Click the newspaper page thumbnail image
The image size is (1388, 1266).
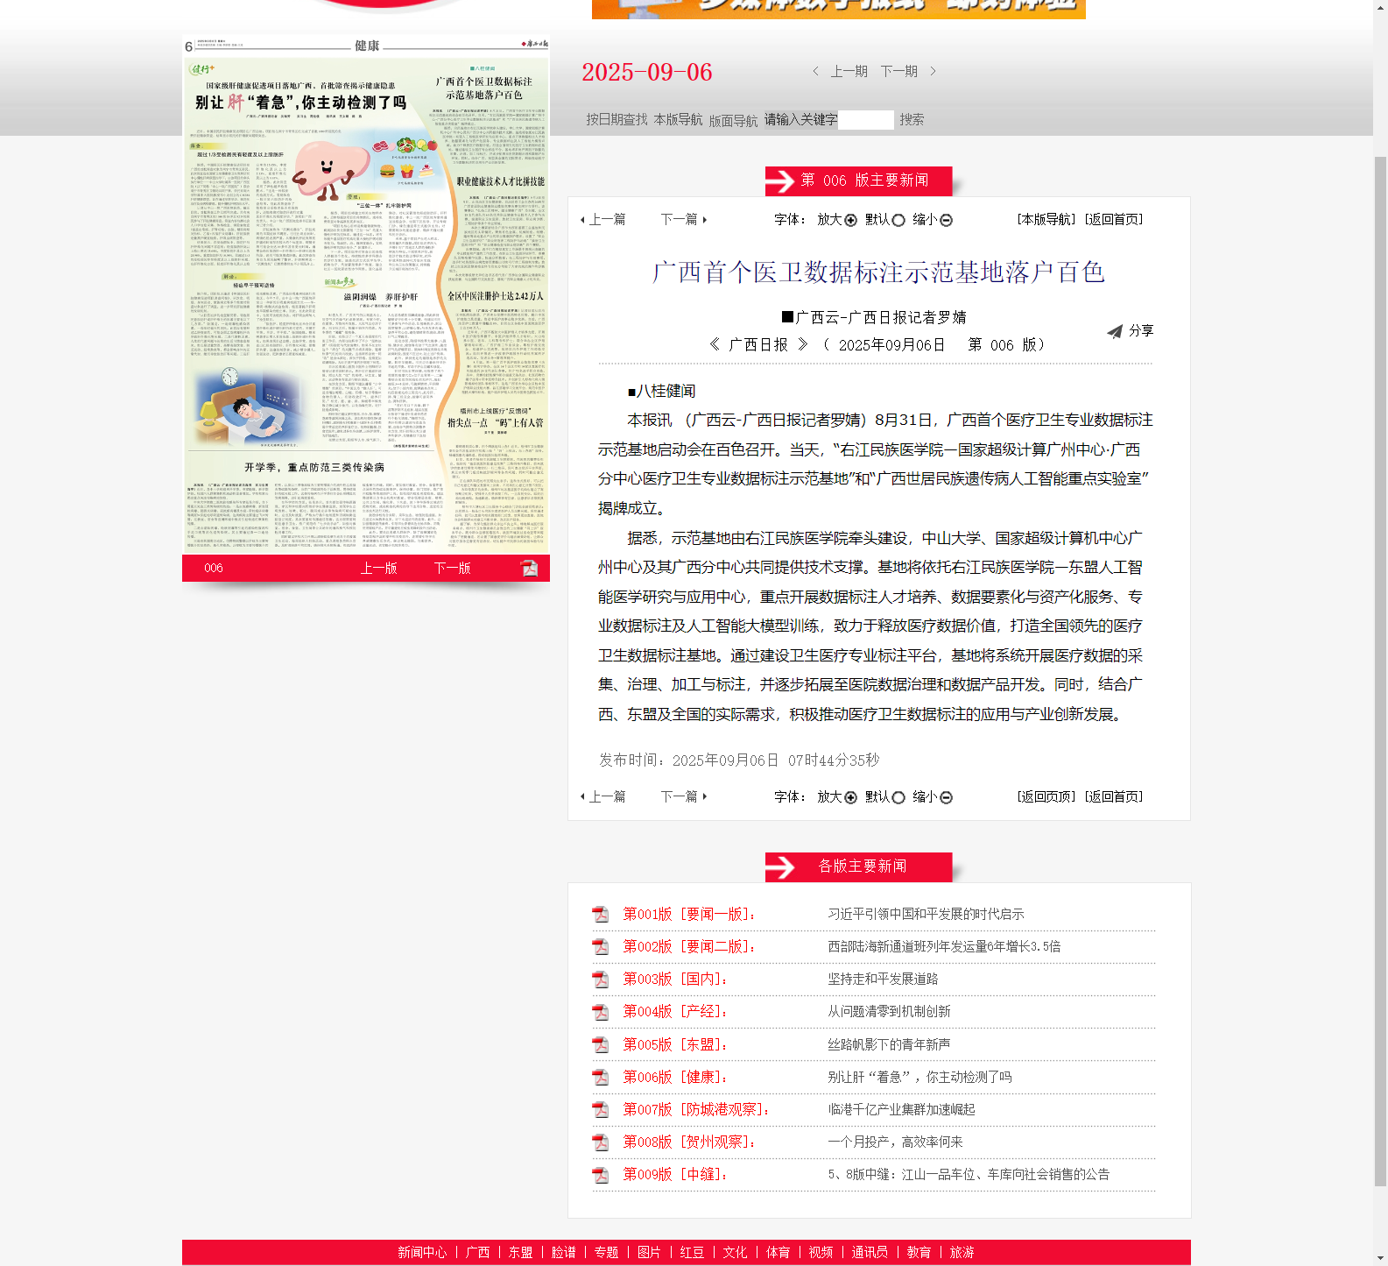click(366, 298)
